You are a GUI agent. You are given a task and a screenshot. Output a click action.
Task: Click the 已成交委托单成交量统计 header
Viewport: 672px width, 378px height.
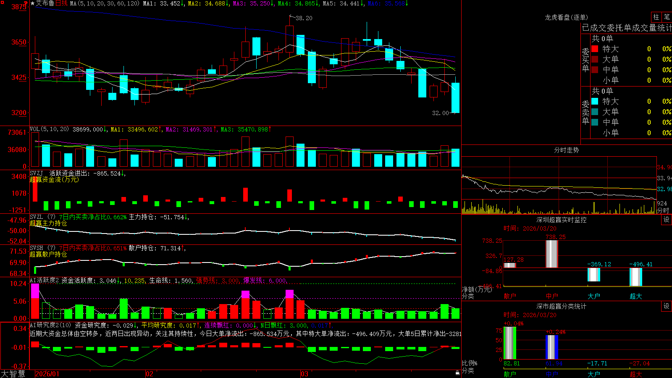[627, 28]
